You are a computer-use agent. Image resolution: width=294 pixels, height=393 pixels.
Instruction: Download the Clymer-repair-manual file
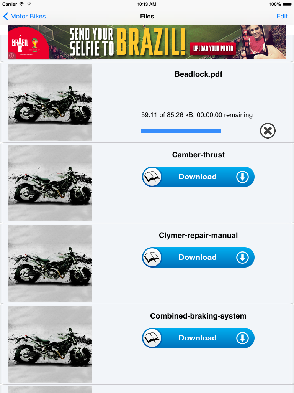coord(198,258)
